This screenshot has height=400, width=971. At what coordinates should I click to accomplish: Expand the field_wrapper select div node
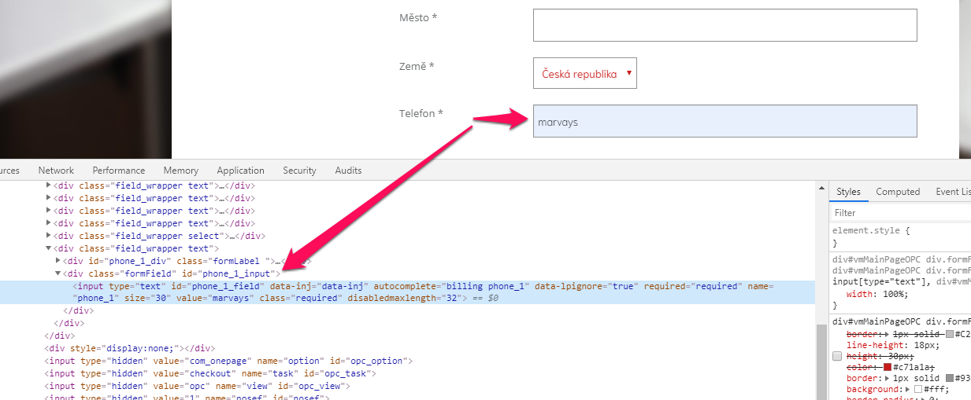click(x=49, y=236)
